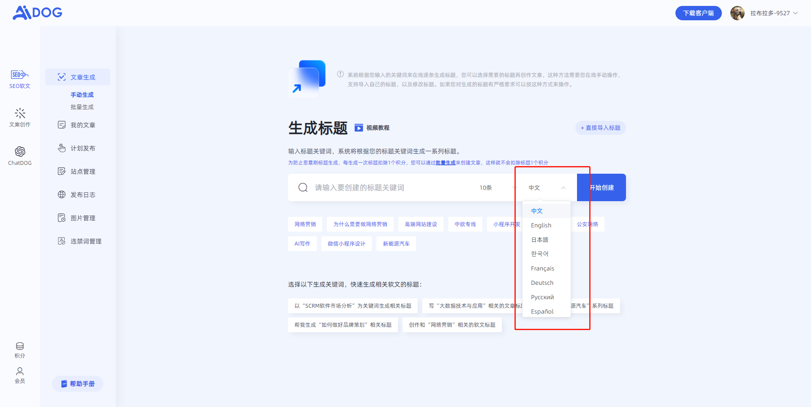Click the 图片管理 icon

pos(62,218)
